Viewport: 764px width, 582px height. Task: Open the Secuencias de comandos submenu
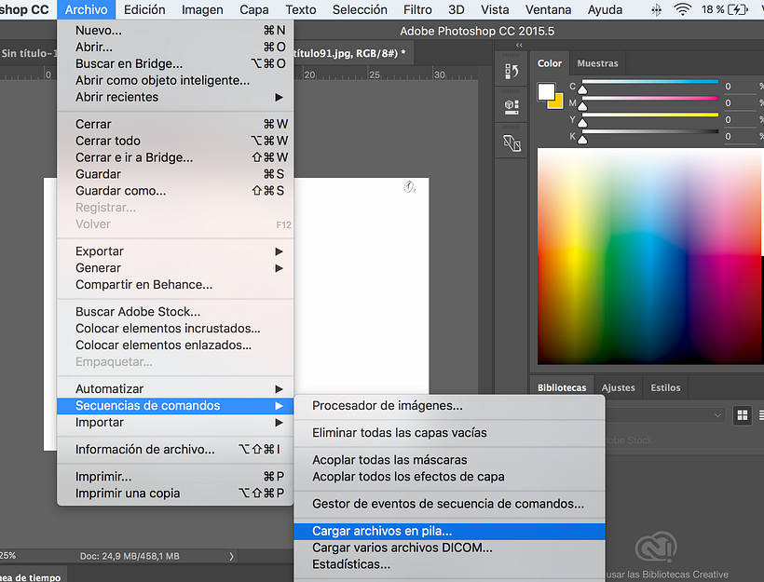coord(175,406)
